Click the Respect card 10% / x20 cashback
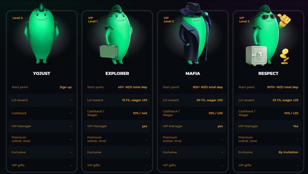This screenshot has width=308, height=174. coord(291,113)
